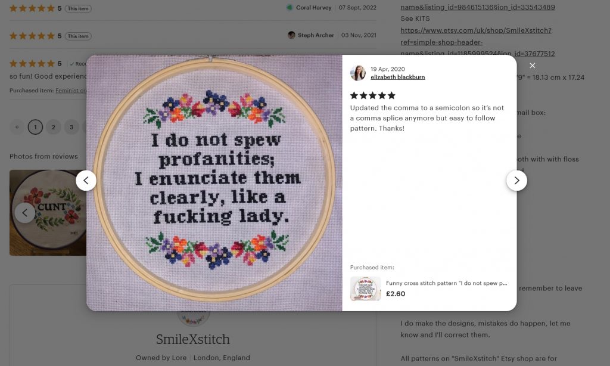
Task: Open elizabeth blackburn's profile link
Action: point(397,77)
